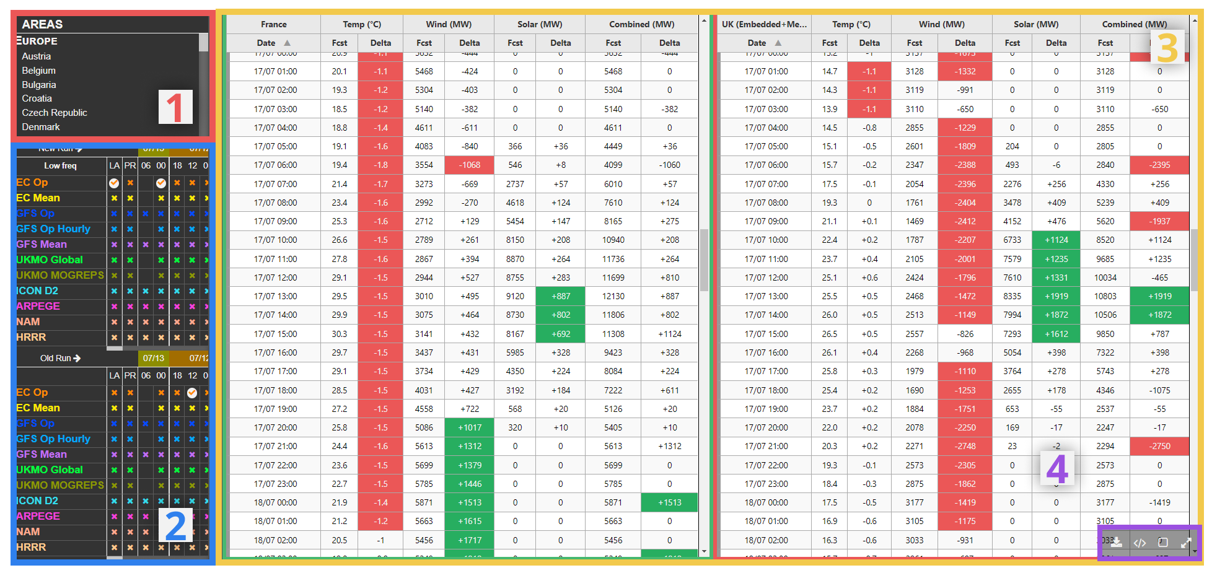This screenshot has width=1212, height=573.
Task: Select Austria in the Areas list
Action: click(x=37, y=56)
